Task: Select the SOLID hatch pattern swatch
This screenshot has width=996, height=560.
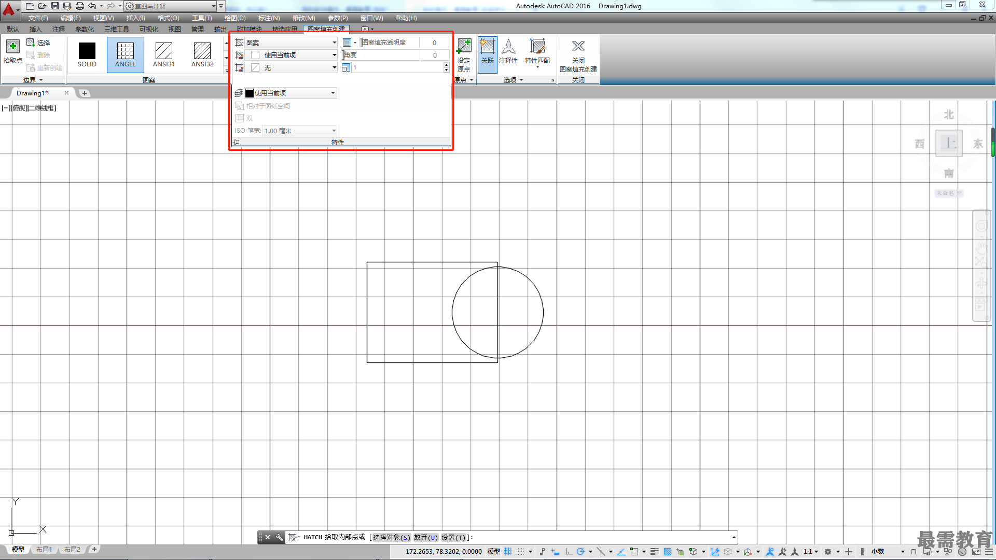Action: click(x=87, y=54)
